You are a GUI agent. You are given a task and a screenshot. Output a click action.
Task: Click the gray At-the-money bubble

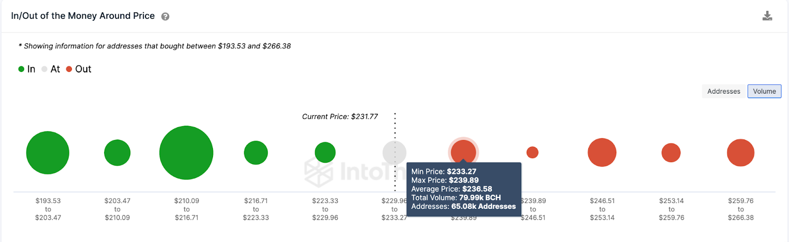tap(394, 152)
